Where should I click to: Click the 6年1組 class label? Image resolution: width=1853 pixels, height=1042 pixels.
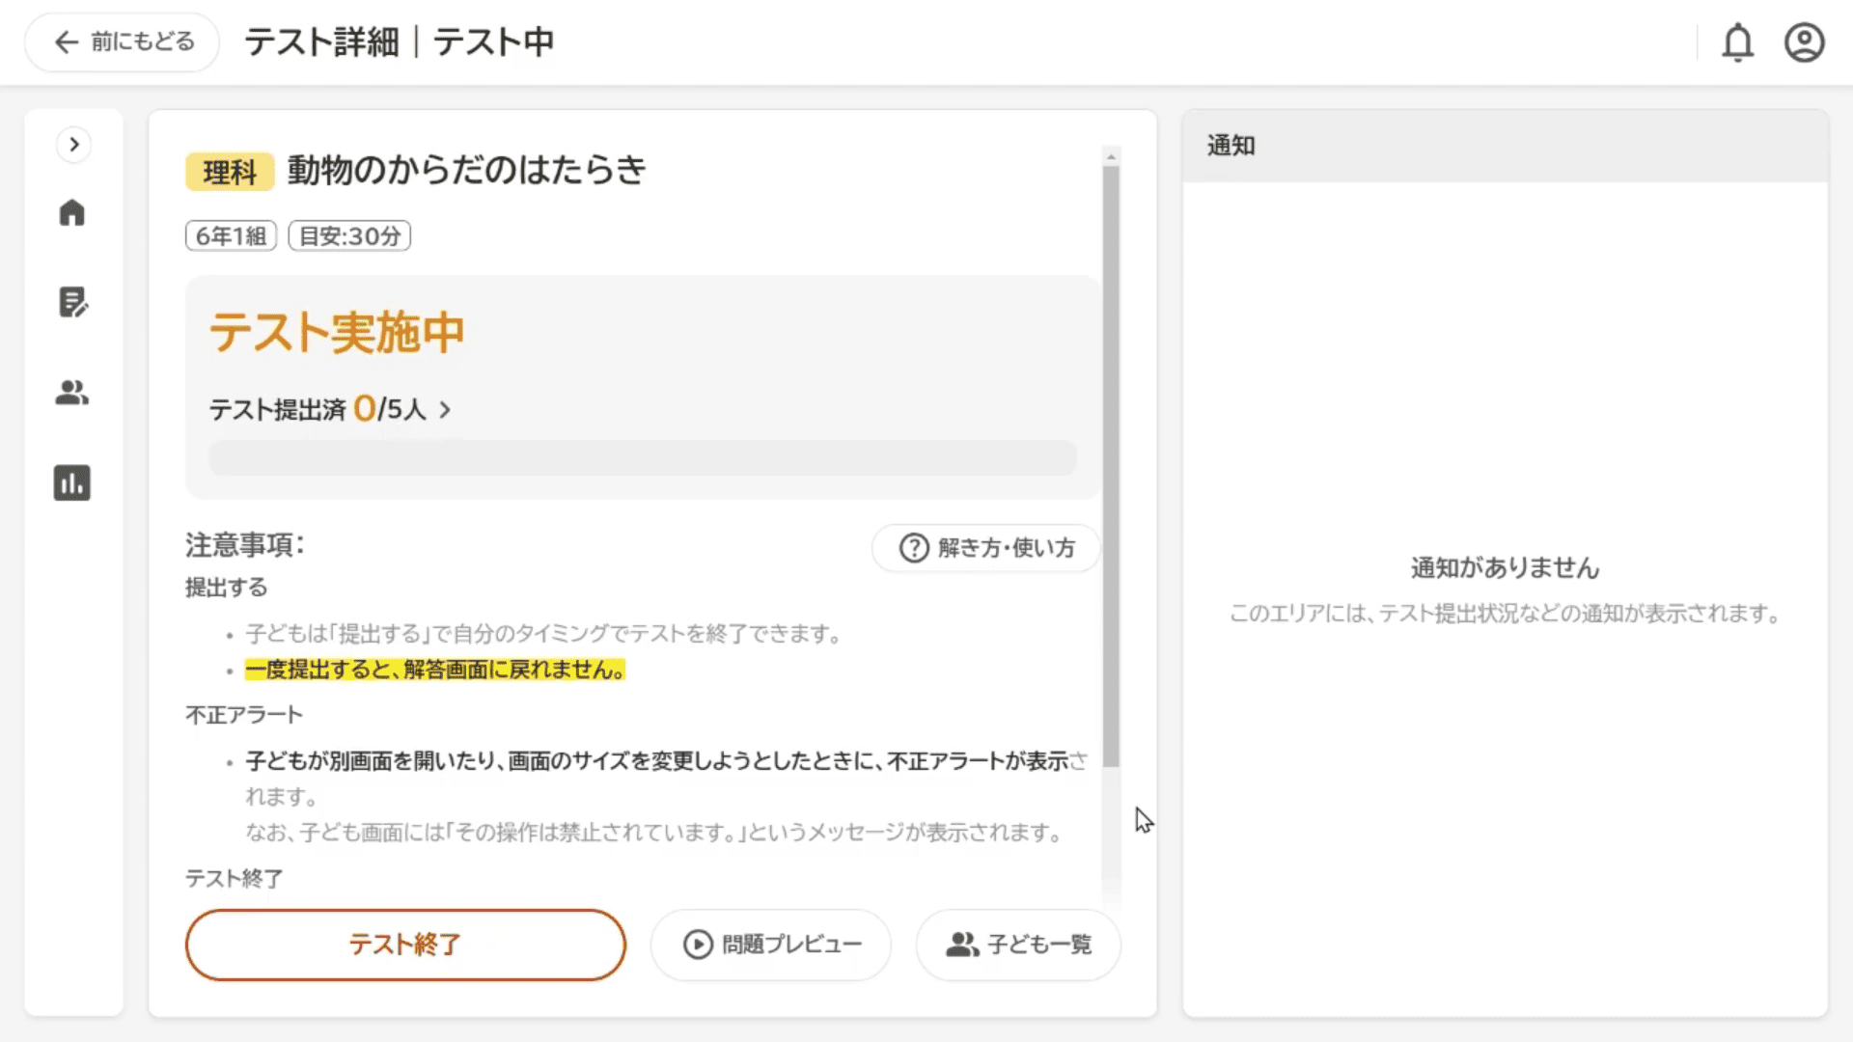coord(231,236)
